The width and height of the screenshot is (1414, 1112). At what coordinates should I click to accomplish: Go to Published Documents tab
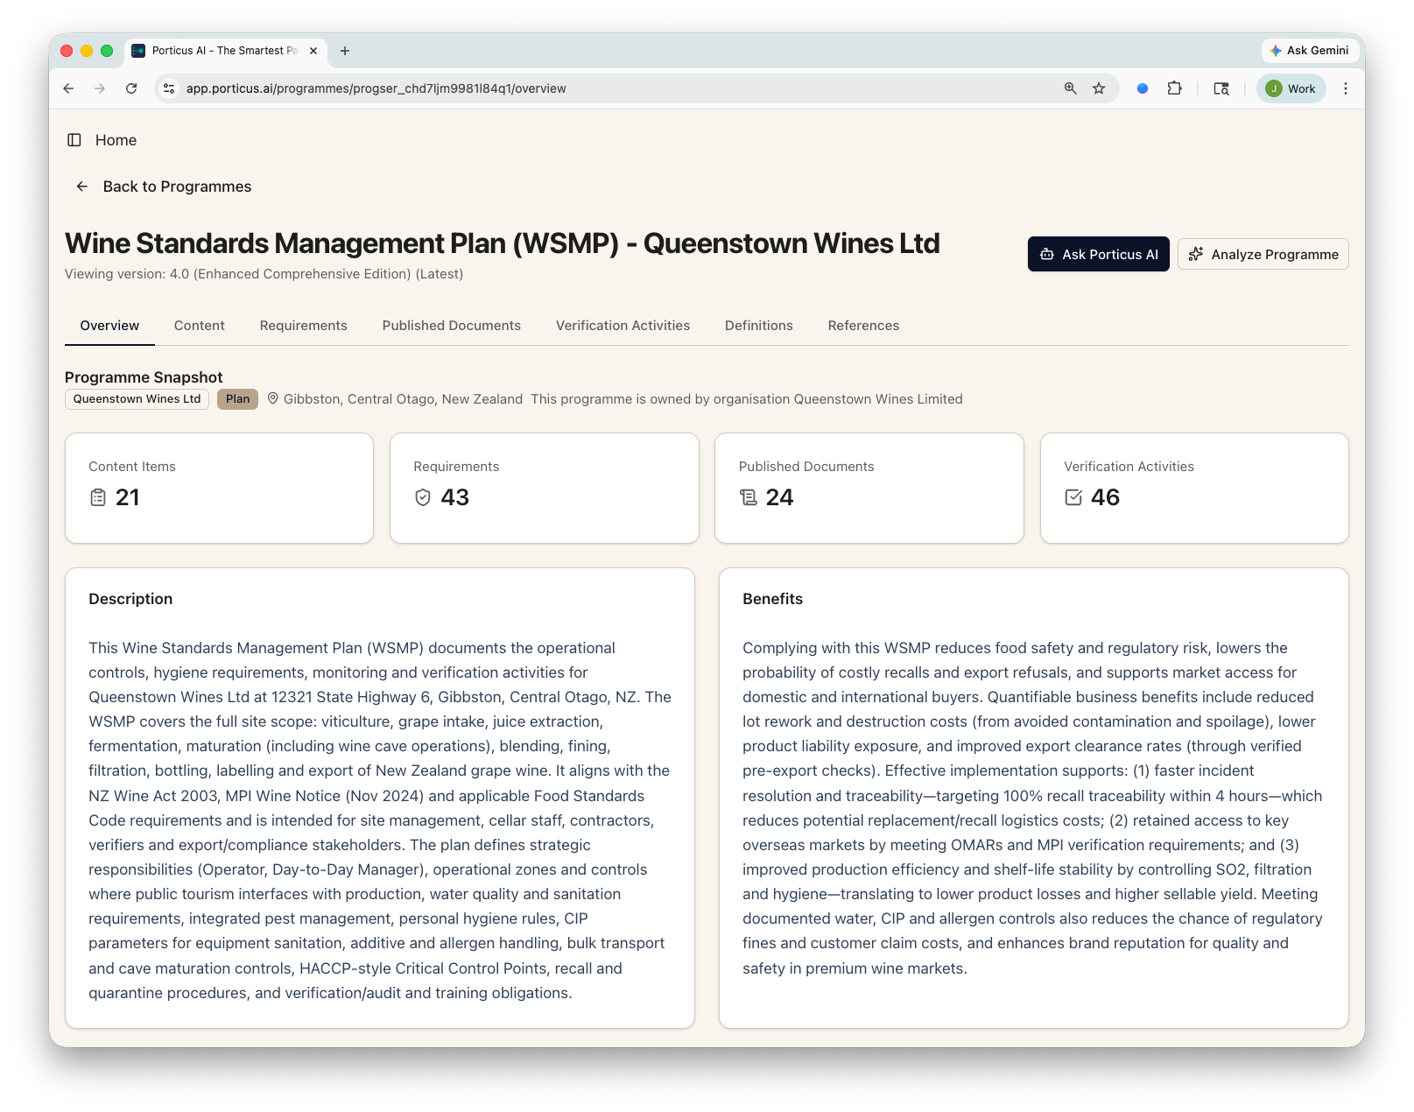pos(452,326)
